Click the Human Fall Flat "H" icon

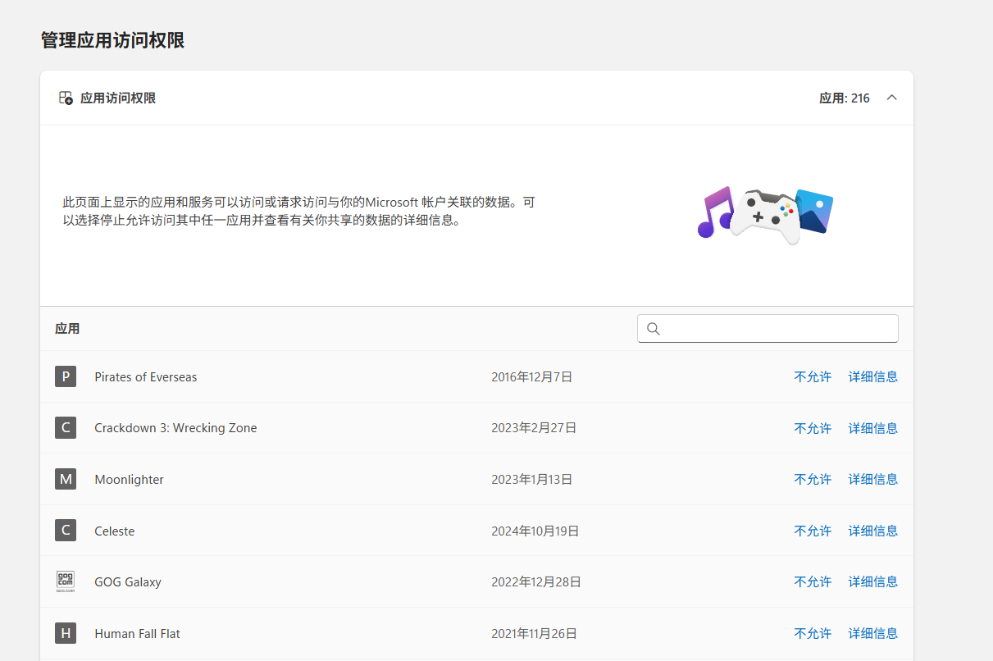tap(66, 633)
